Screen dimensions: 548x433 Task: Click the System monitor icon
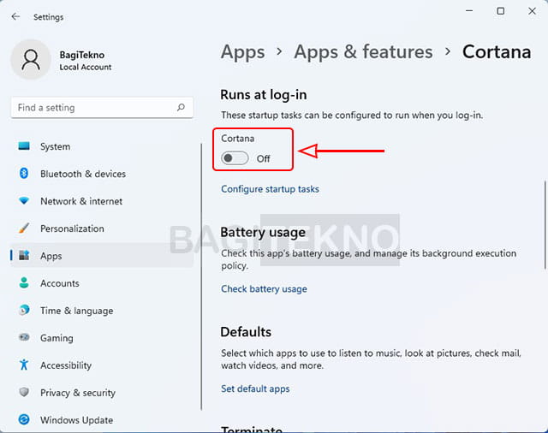click(24, 146)
